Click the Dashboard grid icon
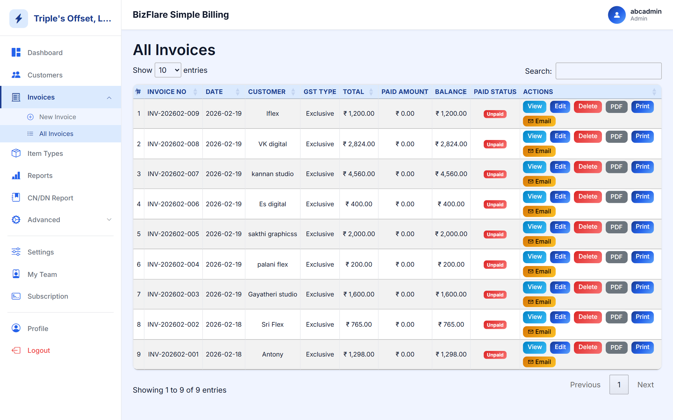 point(16,52)
